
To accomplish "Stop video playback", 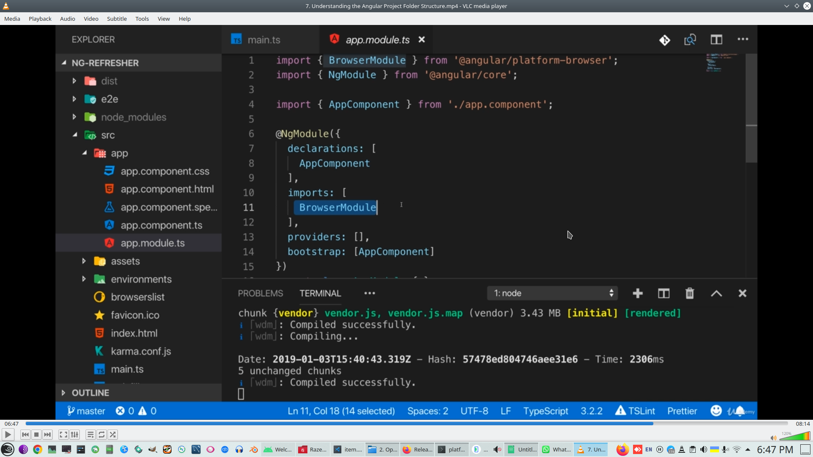I will click(36, 435).
